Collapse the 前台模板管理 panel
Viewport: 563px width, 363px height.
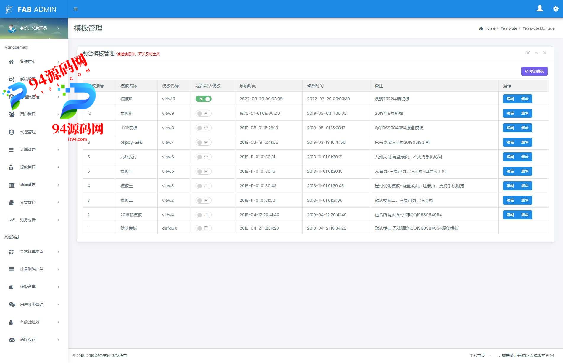(x=536, y=53)
